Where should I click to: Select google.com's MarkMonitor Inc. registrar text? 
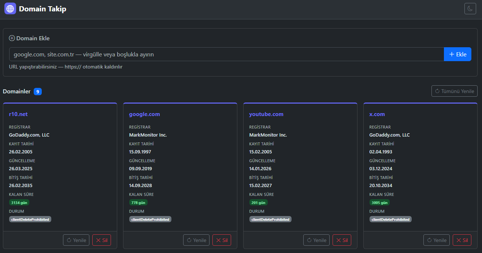148,135
